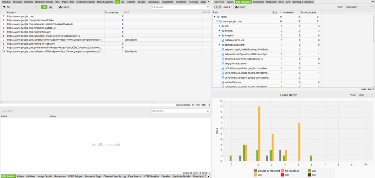The height and width of the screenshot is (178, 375).
Task: Click folder icon of www.google.com/
Action: click(221, 22)
